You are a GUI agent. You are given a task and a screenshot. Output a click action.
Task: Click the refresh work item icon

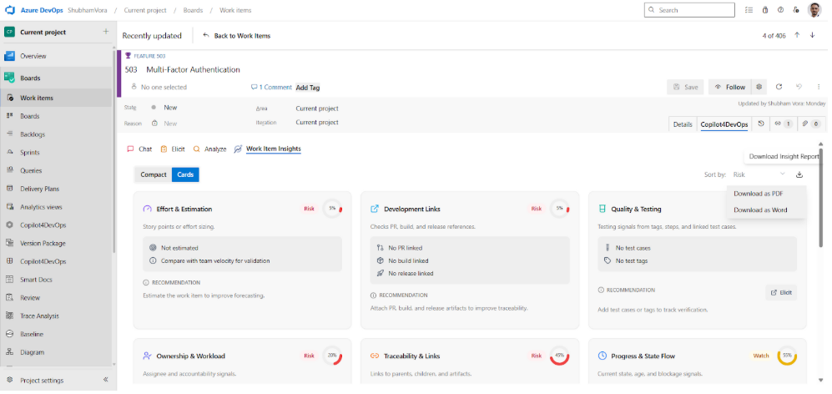click(x=779, y=87)
